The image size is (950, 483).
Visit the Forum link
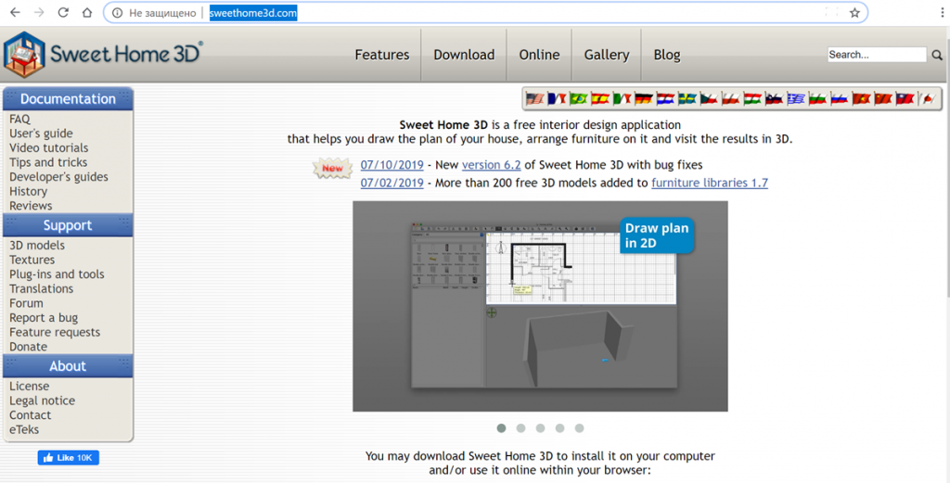[26, 303]
